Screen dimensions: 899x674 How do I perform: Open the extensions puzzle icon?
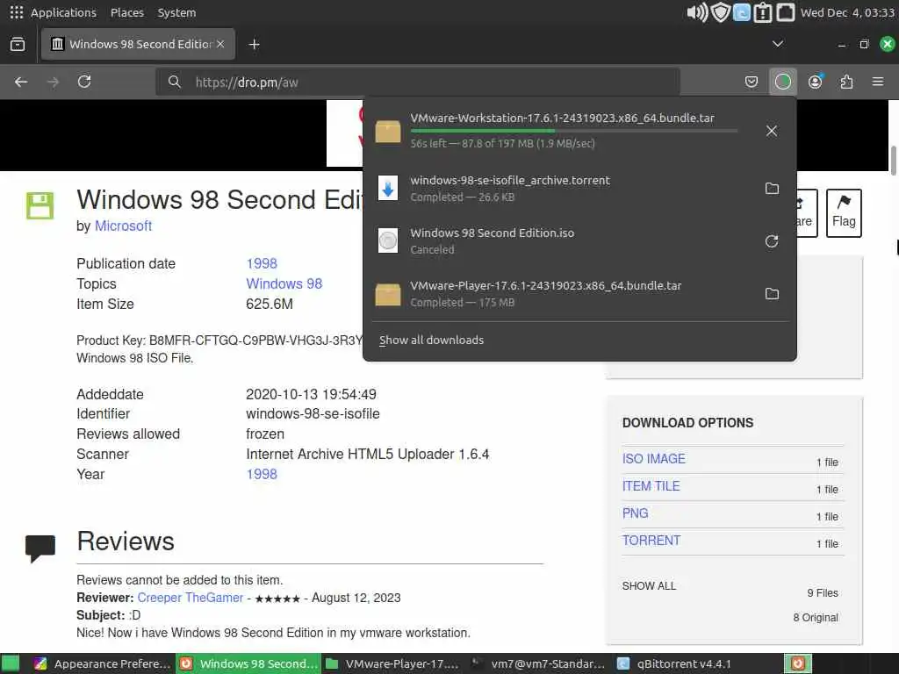point(846,82)
